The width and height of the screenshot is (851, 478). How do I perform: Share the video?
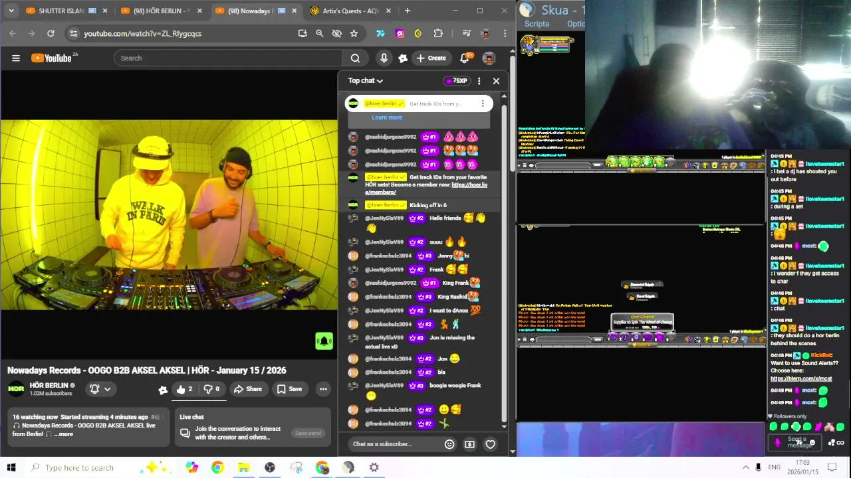(x=247, y=389)
